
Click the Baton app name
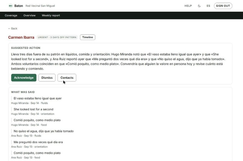pyautogui.click(x=19, y=6)
